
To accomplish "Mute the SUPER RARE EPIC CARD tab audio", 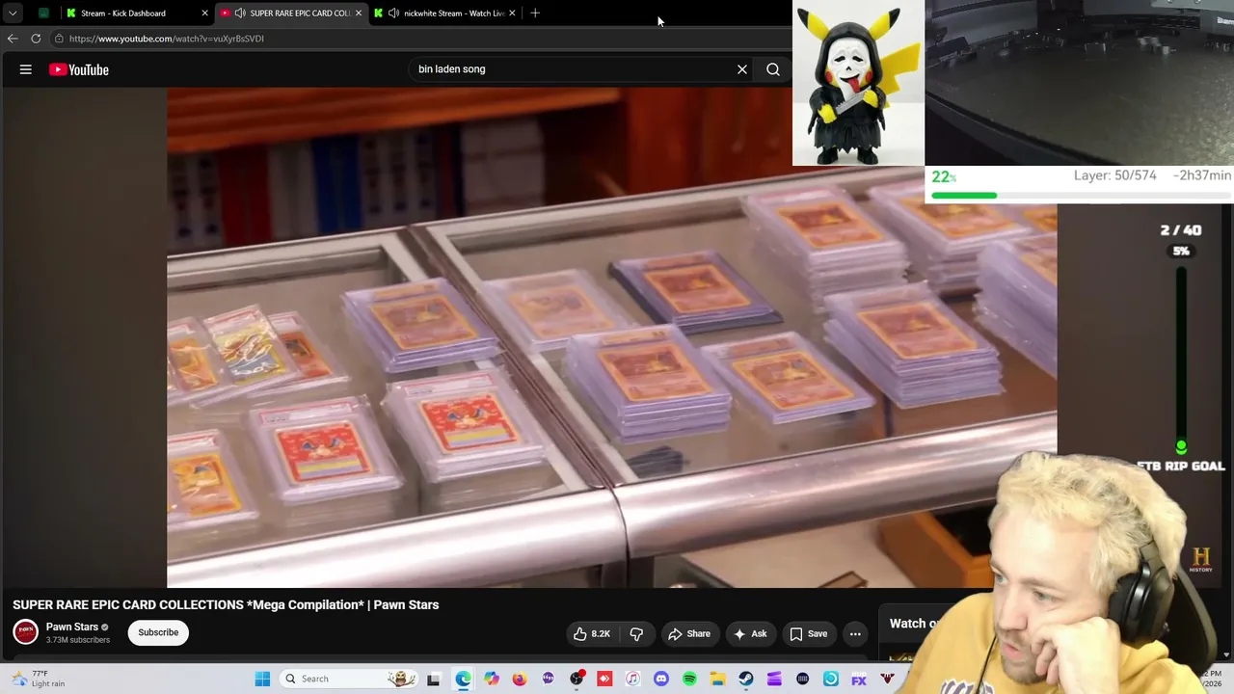I will pyautogui.click(x=240, y=13).
